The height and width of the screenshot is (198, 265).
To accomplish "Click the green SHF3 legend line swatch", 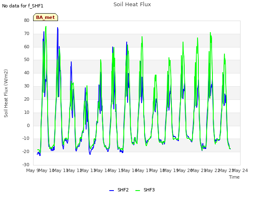I will 138,191.
